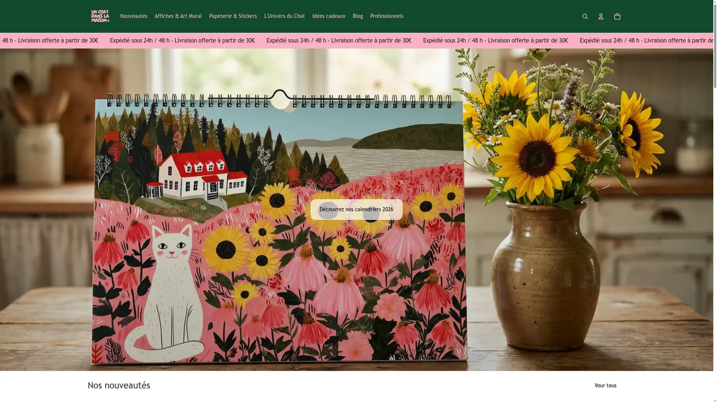Go to the Blog page
The width and height of the screenshot is (717, 403).
(x=358, y=16)
